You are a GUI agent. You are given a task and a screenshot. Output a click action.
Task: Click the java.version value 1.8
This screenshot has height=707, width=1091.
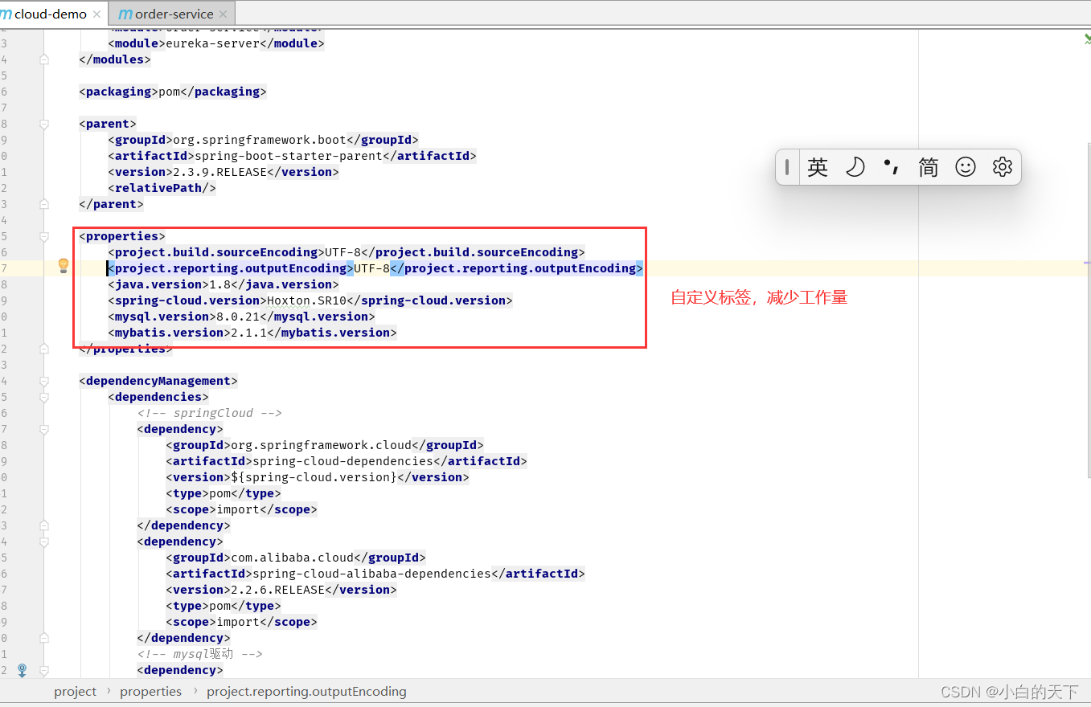click(219, 284)
